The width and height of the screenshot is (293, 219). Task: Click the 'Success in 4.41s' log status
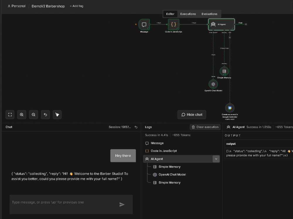click(156, 135)
